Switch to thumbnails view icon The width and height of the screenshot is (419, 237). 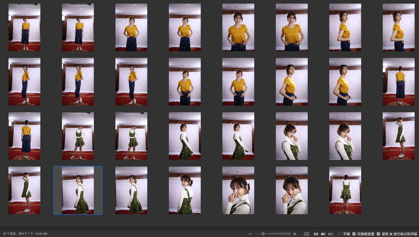tap(316, 234)
